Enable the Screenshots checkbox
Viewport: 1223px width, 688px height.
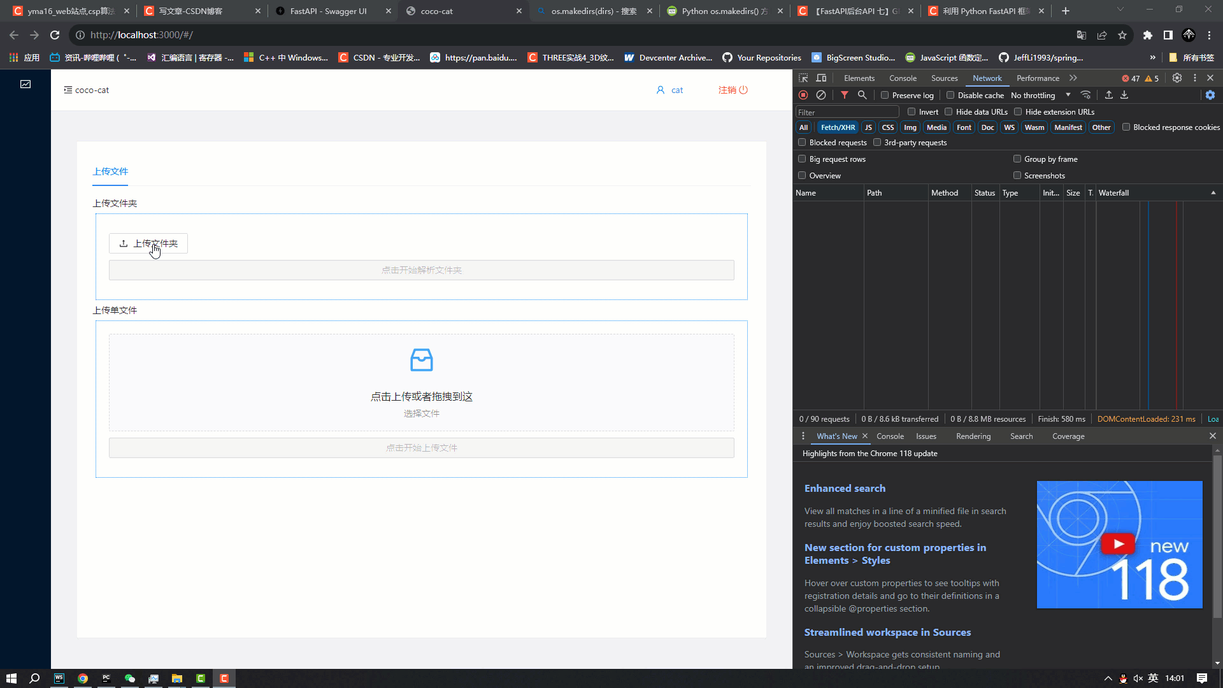[1017, 175]
